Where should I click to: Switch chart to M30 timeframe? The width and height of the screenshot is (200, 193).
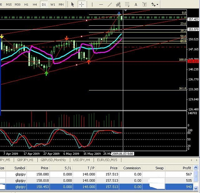click(18, 4)
